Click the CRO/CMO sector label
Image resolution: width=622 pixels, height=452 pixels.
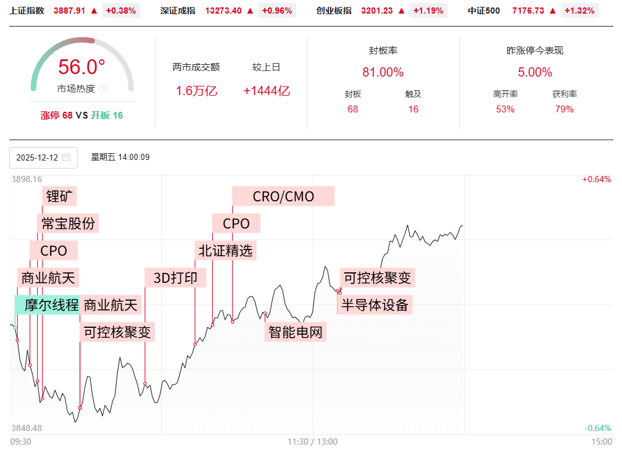tap(283, 196)
